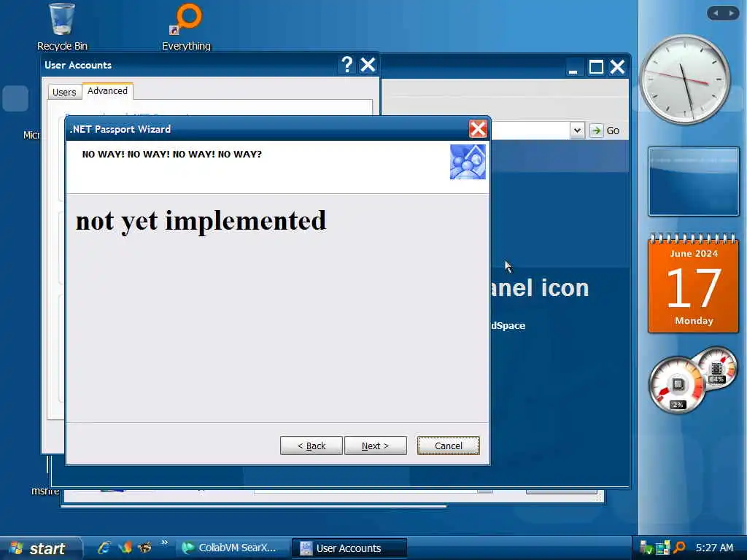
Task: Click the 'not yet implemented' text
Action: pyautogui.click(x=201, y=222)
